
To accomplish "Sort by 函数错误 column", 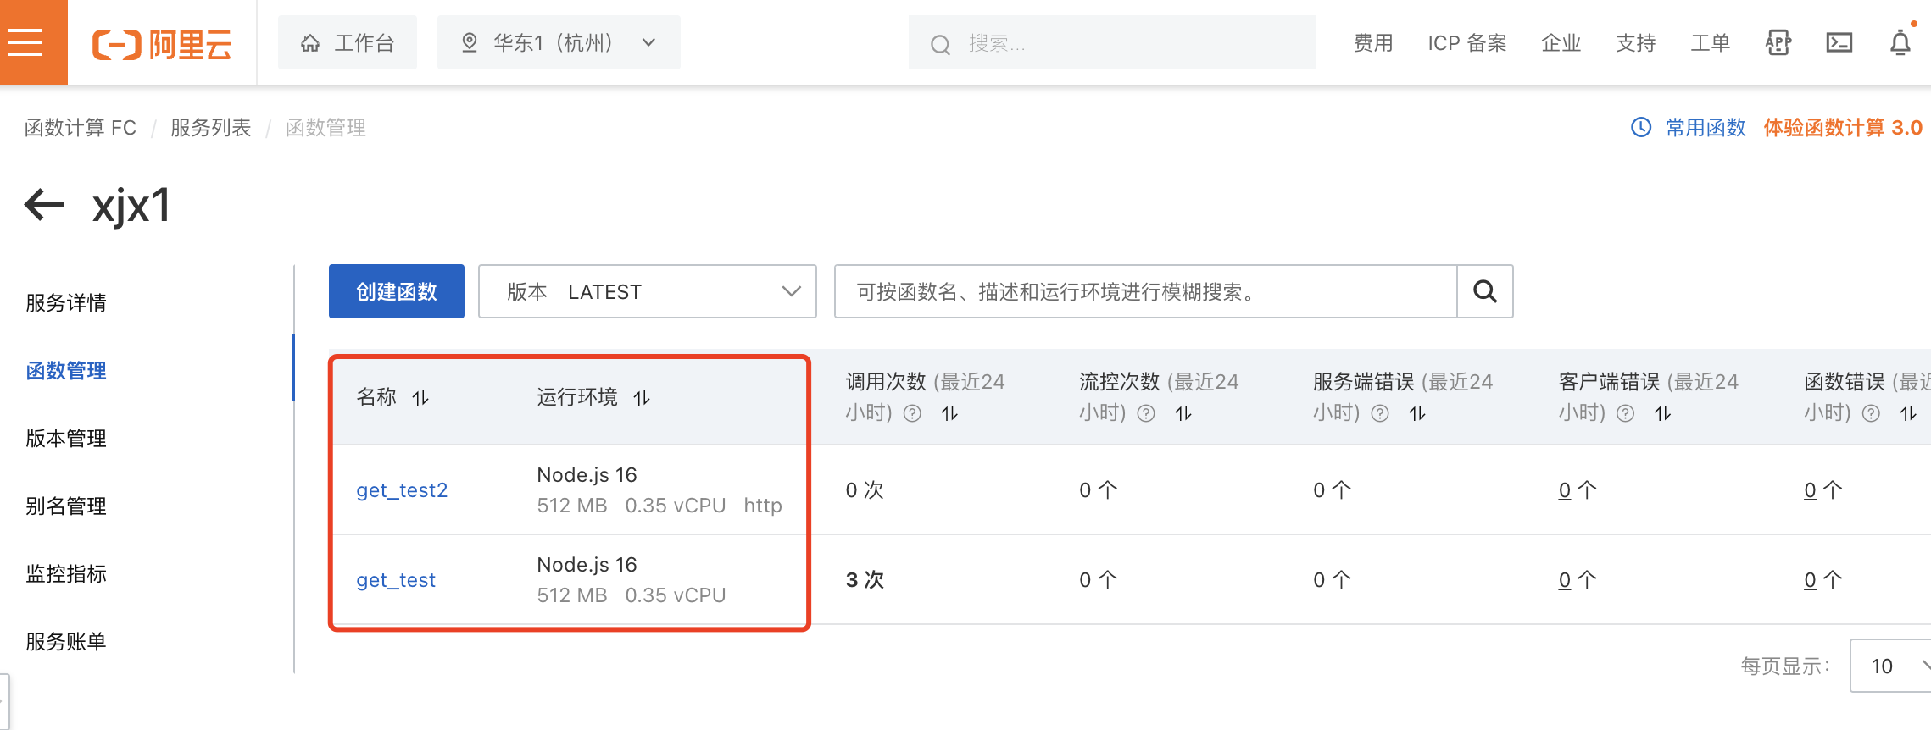I will coord(1909,413).
